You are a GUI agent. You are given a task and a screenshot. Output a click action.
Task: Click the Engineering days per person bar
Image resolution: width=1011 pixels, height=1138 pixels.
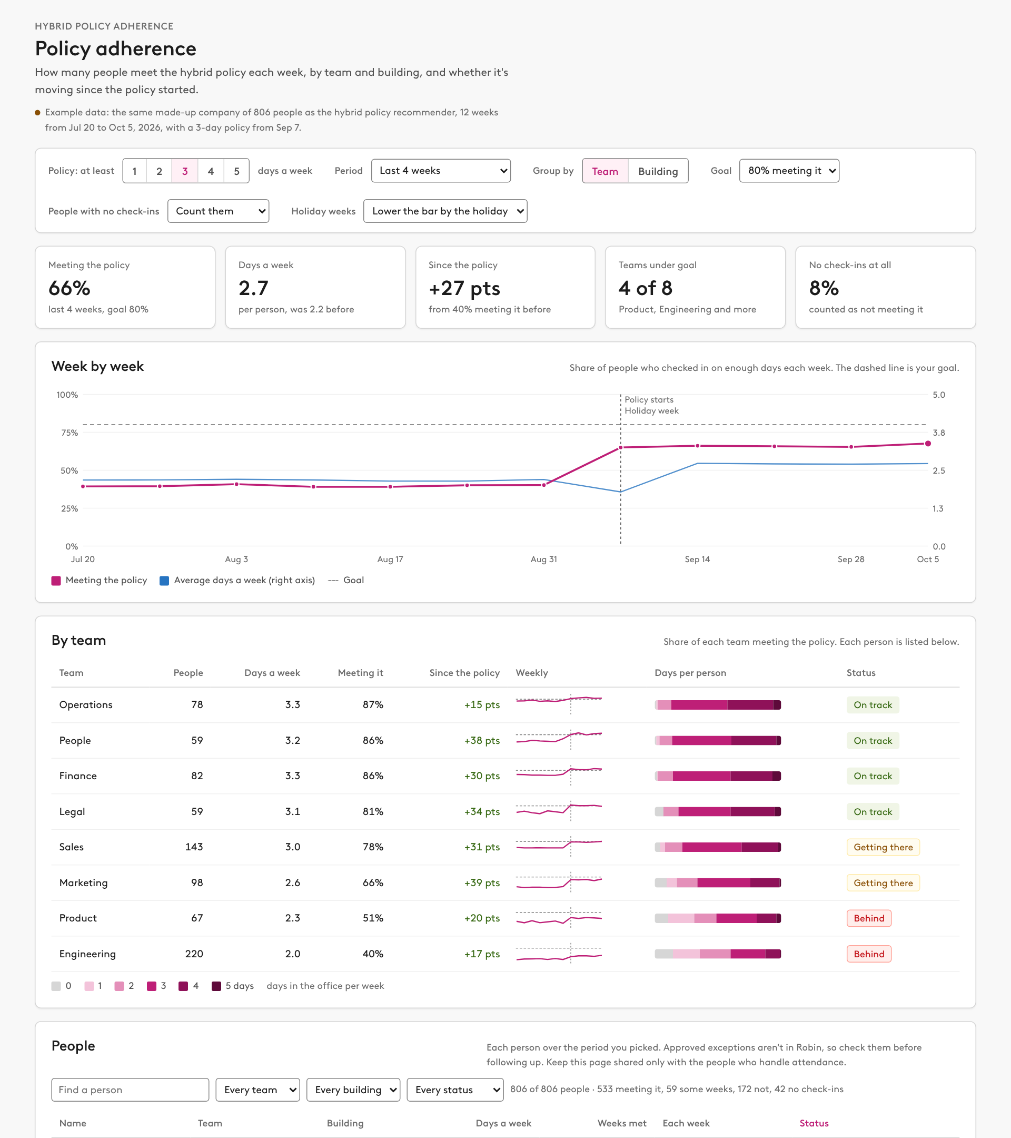tap(718, 954)
